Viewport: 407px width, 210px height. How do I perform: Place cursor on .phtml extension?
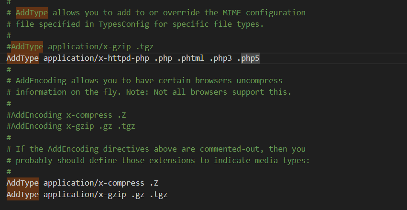pyautogui.click(x=190, y=58)
